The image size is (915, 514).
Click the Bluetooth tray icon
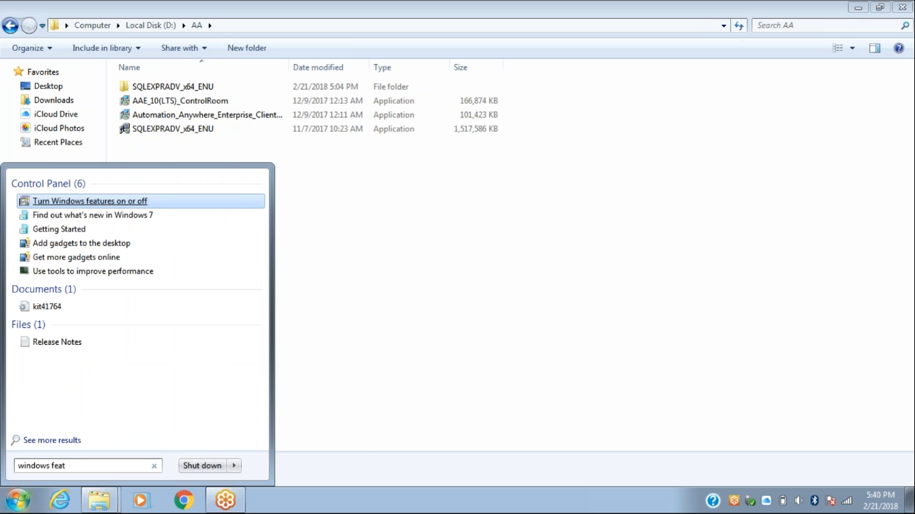coord(815,501)
